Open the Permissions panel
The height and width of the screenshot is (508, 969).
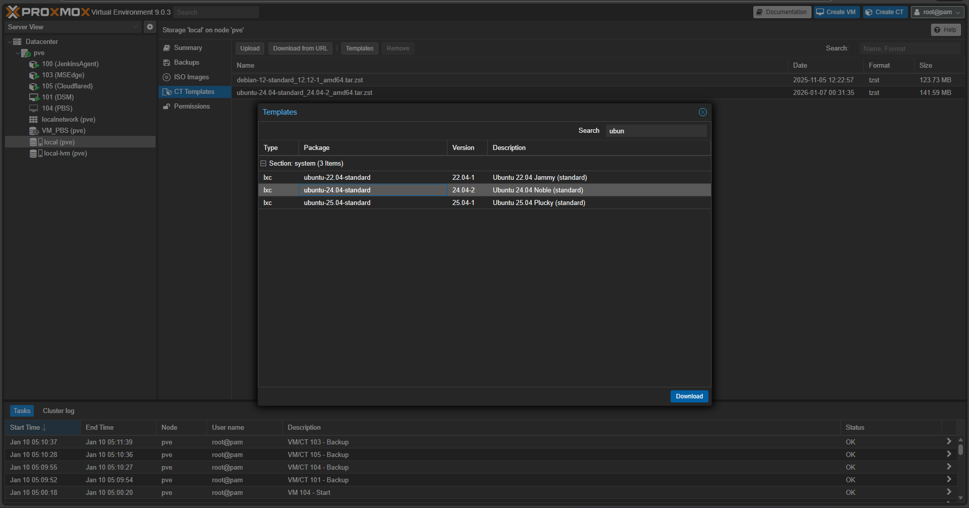(x=195, y=107)
